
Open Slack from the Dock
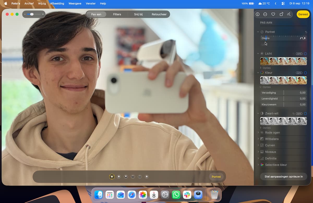tap(187, 195)
